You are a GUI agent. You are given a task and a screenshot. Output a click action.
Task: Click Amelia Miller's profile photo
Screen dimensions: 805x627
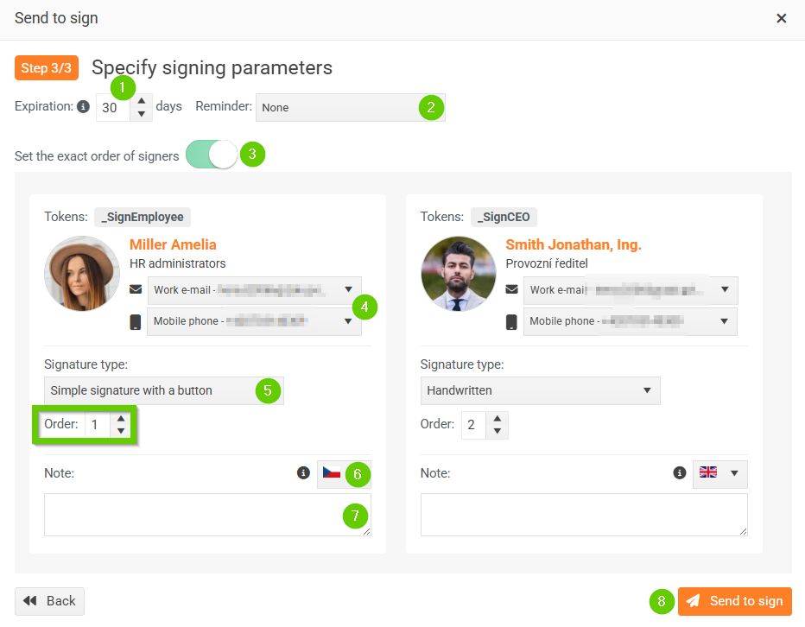coord(82,274)
